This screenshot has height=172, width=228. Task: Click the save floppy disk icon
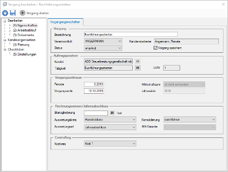(13, 13)
